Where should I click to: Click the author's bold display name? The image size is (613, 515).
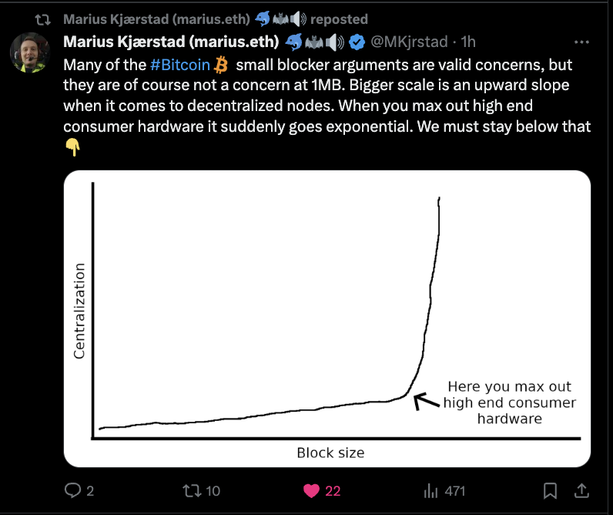(170, 42)
